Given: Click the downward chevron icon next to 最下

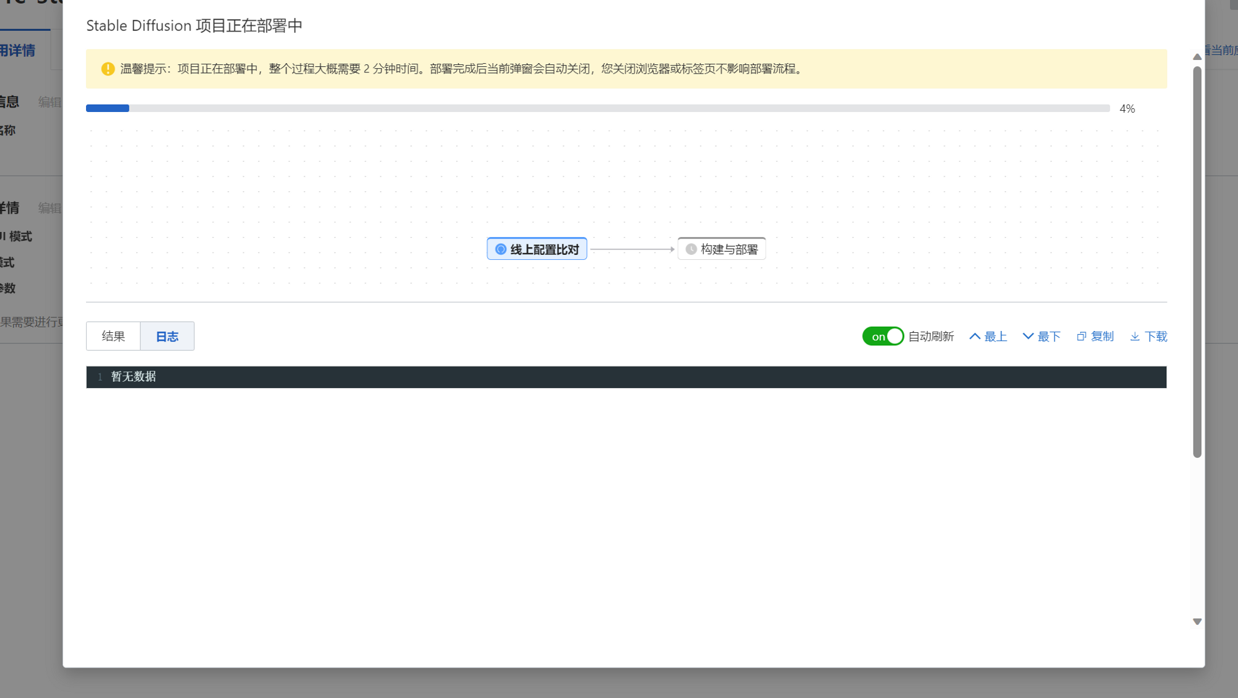Looking at the screenshot, I should [1028, 336].
